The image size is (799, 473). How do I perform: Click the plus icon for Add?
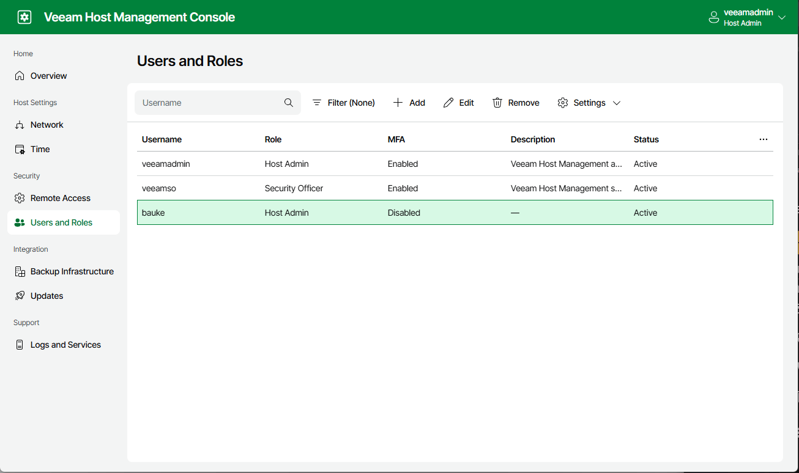pyautogui.click(x=398, y=103)
